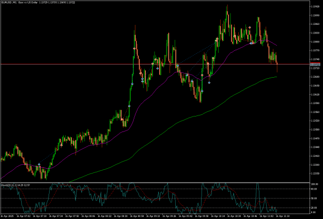Click the 0.00 level on stochastic scale
323x219 pixels.
(313, 212)
